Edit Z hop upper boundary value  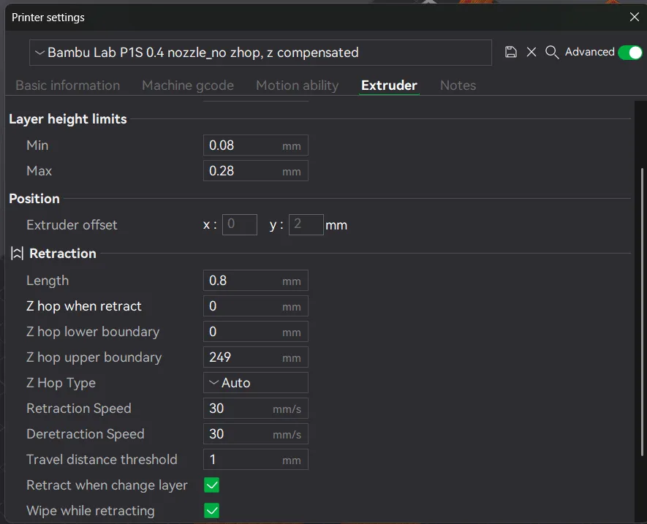click(x=256, y=357)
